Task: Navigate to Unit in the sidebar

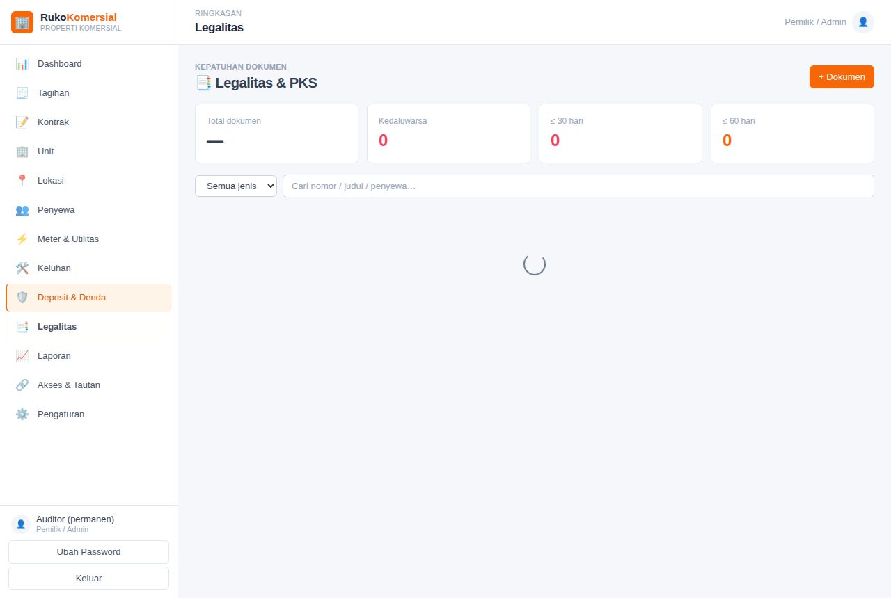Action: click(88, 152)
